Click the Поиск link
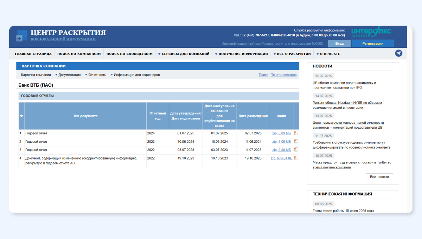Screen dimensions: 422x239 pos(263,75)
